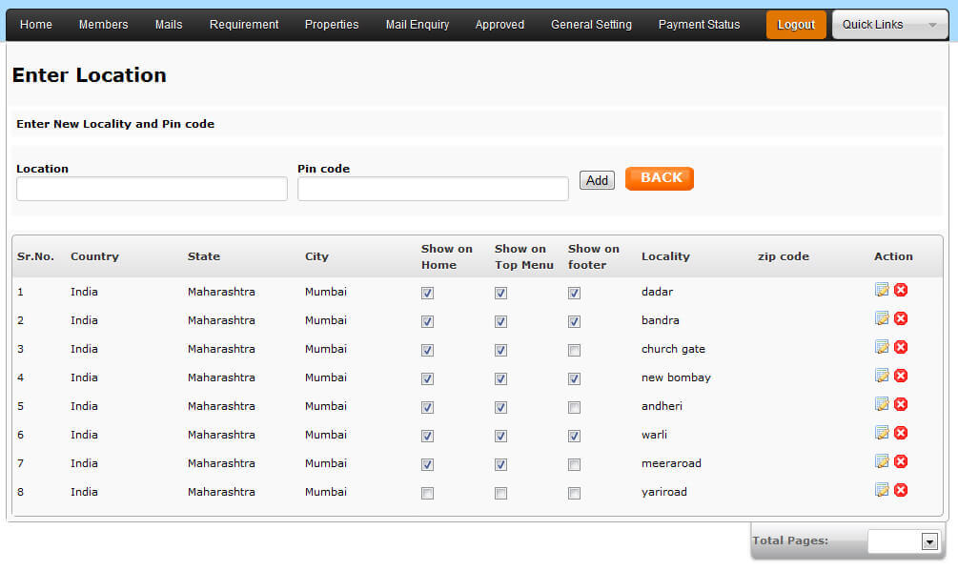Check Show on footer for church gate
Image resolution: width=958 pixels, height=571 pixels.
(574, 351)
